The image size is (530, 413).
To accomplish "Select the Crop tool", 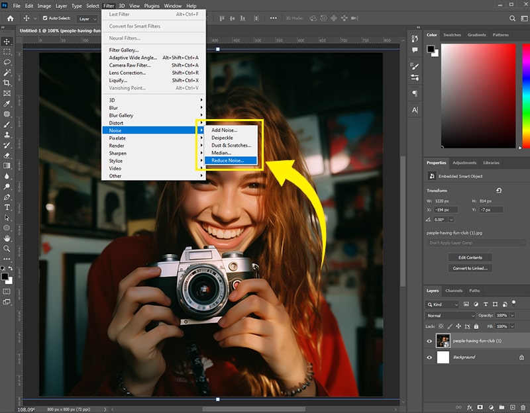I will (x=7, y=83).
